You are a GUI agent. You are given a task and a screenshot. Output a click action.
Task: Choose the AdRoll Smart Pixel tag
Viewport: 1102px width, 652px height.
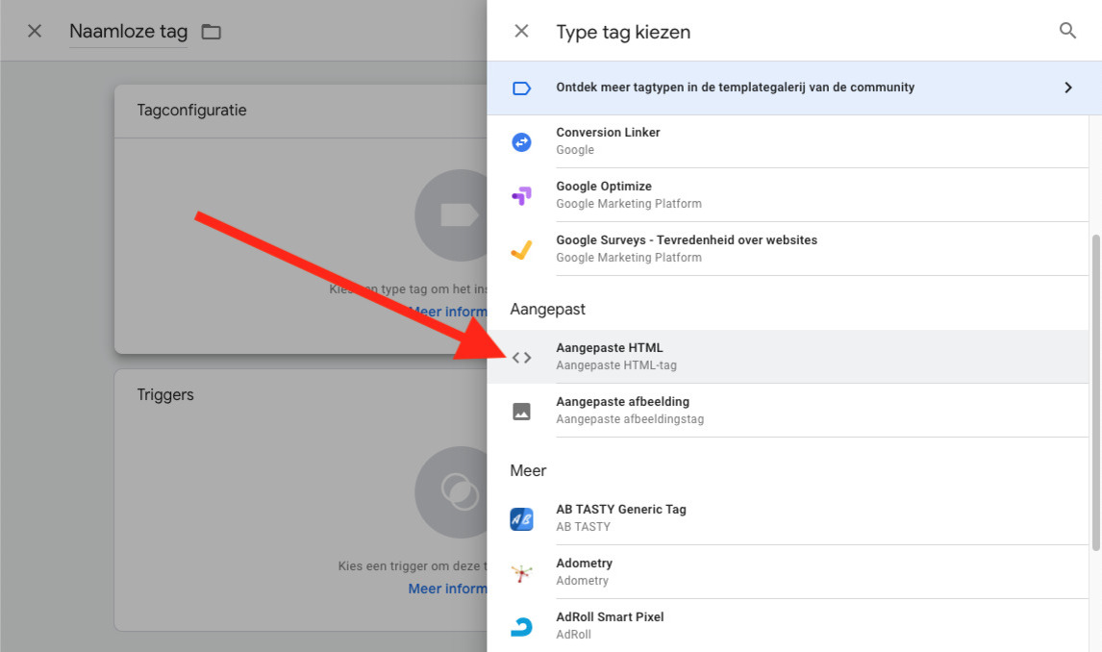tap(788, 626)
